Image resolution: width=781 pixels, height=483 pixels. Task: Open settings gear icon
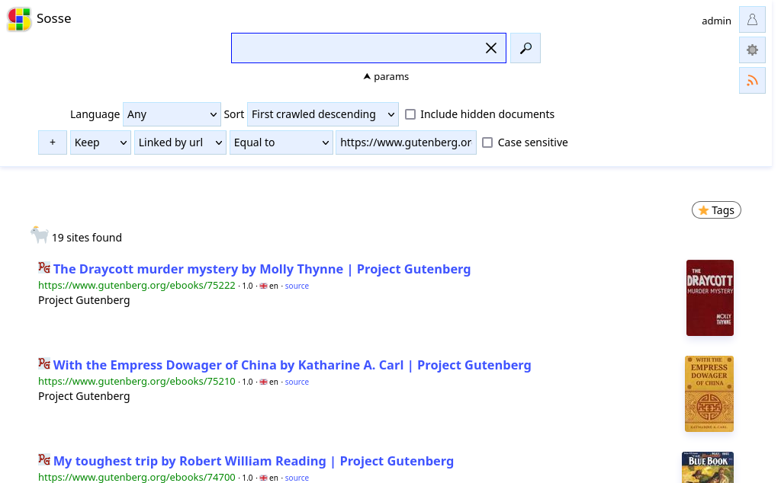click(752, 50)
